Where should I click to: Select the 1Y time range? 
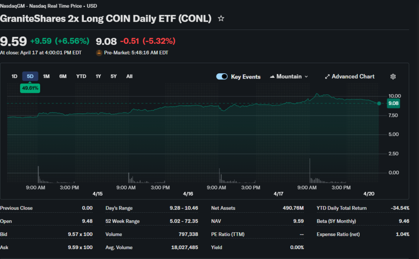tap(98, 76)
